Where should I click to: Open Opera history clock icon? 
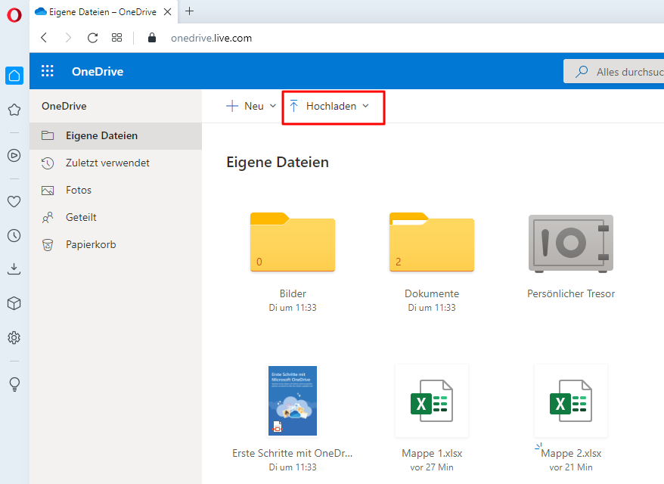point(14,235)
